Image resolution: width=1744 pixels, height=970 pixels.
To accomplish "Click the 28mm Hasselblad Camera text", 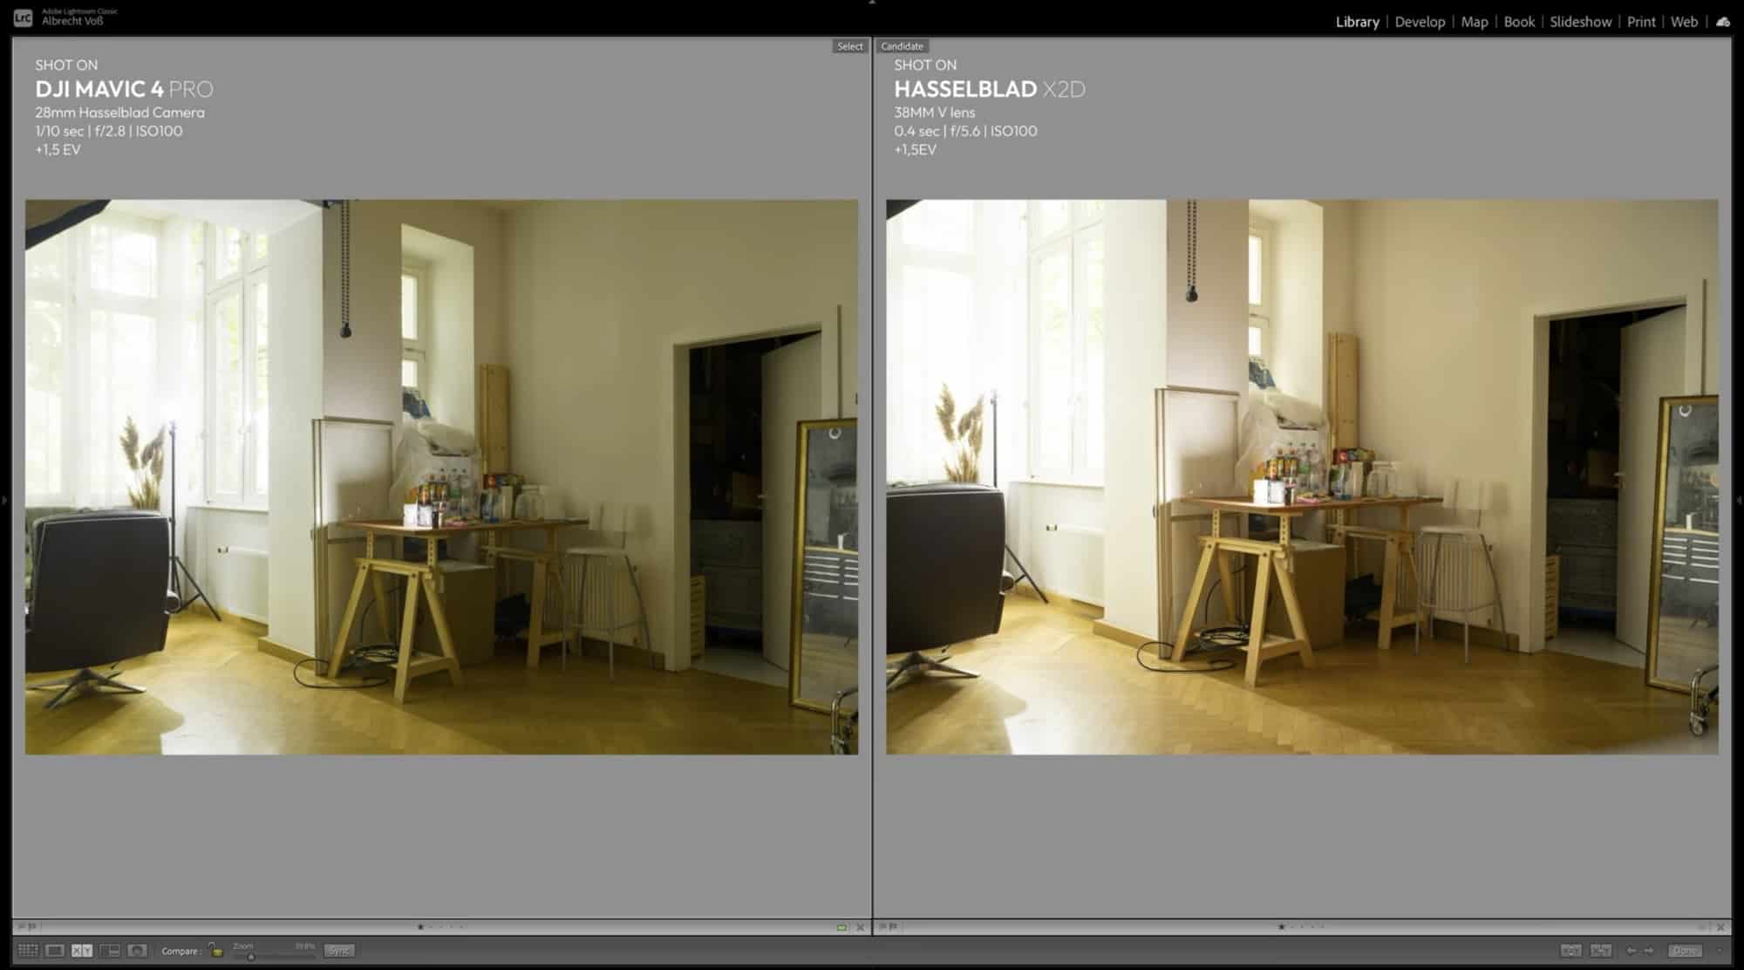I will point(119,113).
